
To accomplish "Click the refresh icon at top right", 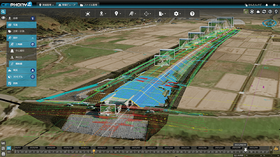I will (264, 12).
